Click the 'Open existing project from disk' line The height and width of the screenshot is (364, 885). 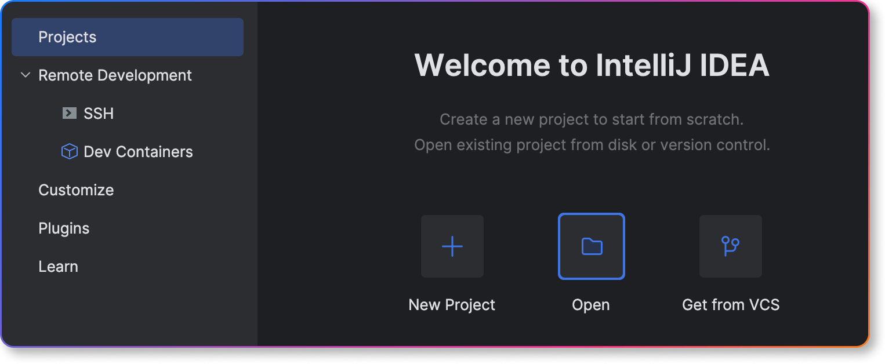(592, 145)
